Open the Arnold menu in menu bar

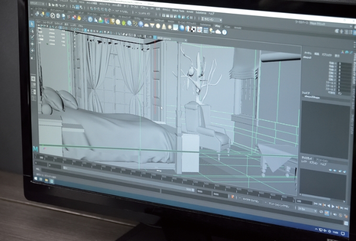click(x=190, y=12)
